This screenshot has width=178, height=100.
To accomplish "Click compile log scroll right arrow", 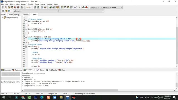I will [x=174, y=90].
